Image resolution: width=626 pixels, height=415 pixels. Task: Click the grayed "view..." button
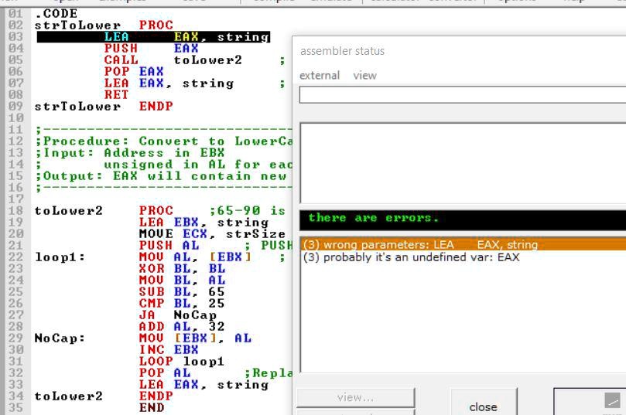click(355, 397)
